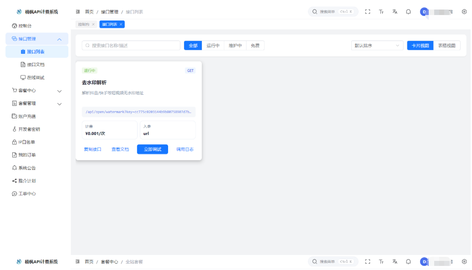Open the settings gear in top header
The height and width of the screenshot is (270, 472).
[464, 12]
